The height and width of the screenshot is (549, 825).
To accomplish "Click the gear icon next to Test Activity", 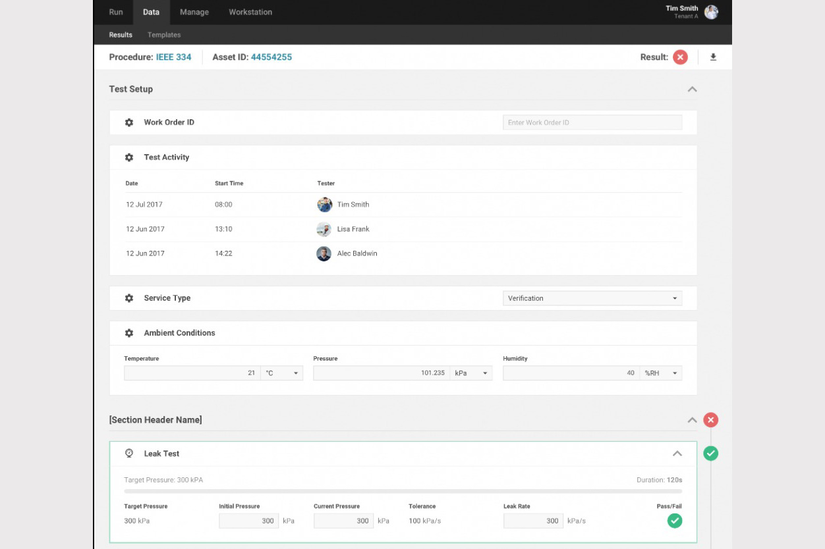I will [129, 157].
